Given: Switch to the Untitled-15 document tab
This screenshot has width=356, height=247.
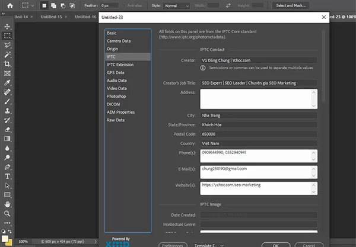Looking at the screenshot, I should click(51, 17).
